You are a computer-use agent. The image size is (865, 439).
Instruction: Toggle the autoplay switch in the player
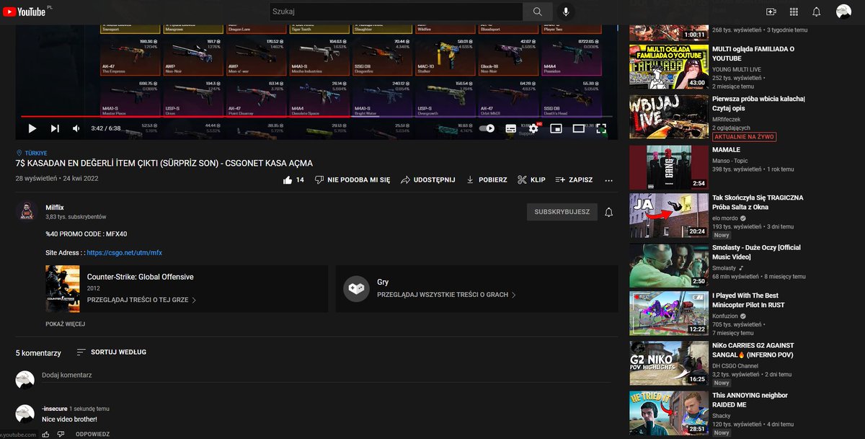coord(487,128)
